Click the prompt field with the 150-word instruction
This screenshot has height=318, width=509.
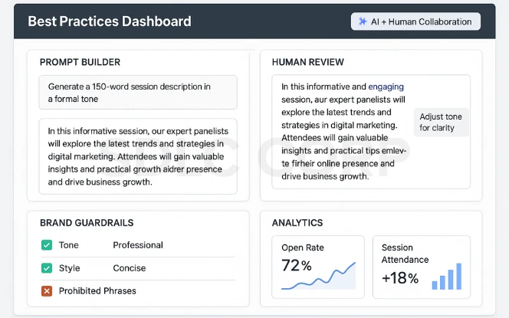(138, 93)
